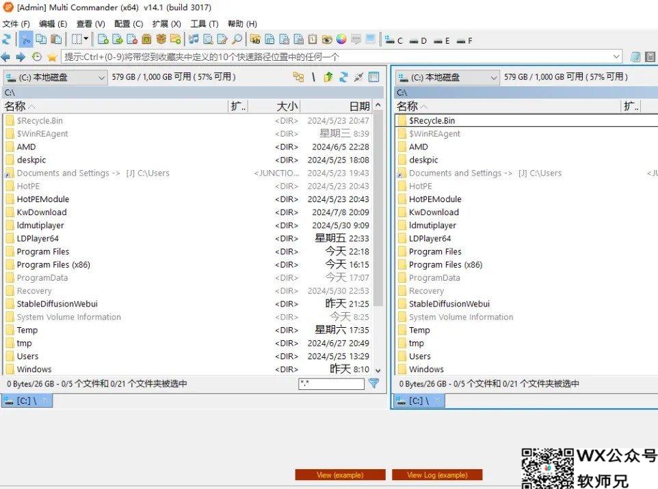Click left panel refresh arrows icon
The image size is (658, 489).
point(343,76)
